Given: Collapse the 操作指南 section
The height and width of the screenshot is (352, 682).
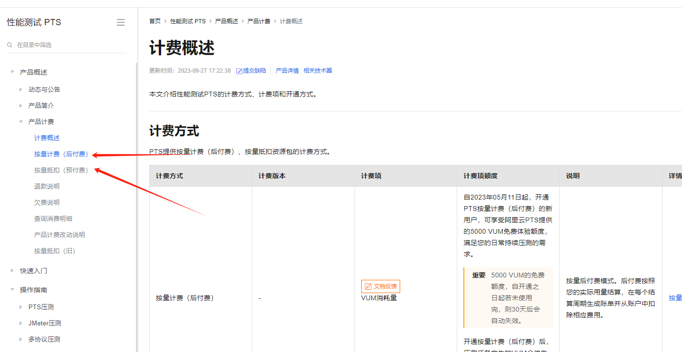Looking at the screenshot, I should click(12, 290).
